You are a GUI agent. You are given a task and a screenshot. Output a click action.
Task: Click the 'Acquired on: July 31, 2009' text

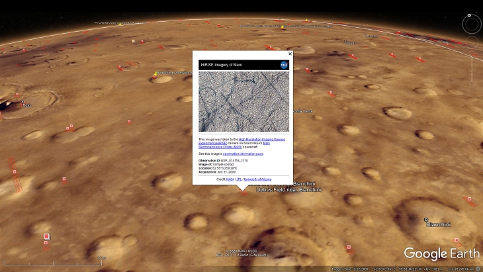(x=217, y=172)
